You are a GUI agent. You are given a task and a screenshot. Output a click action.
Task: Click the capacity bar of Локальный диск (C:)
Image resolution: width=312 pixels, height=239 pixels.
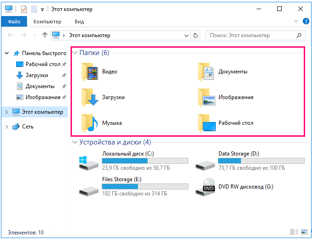pyautogui.click(x=145, y=161)
